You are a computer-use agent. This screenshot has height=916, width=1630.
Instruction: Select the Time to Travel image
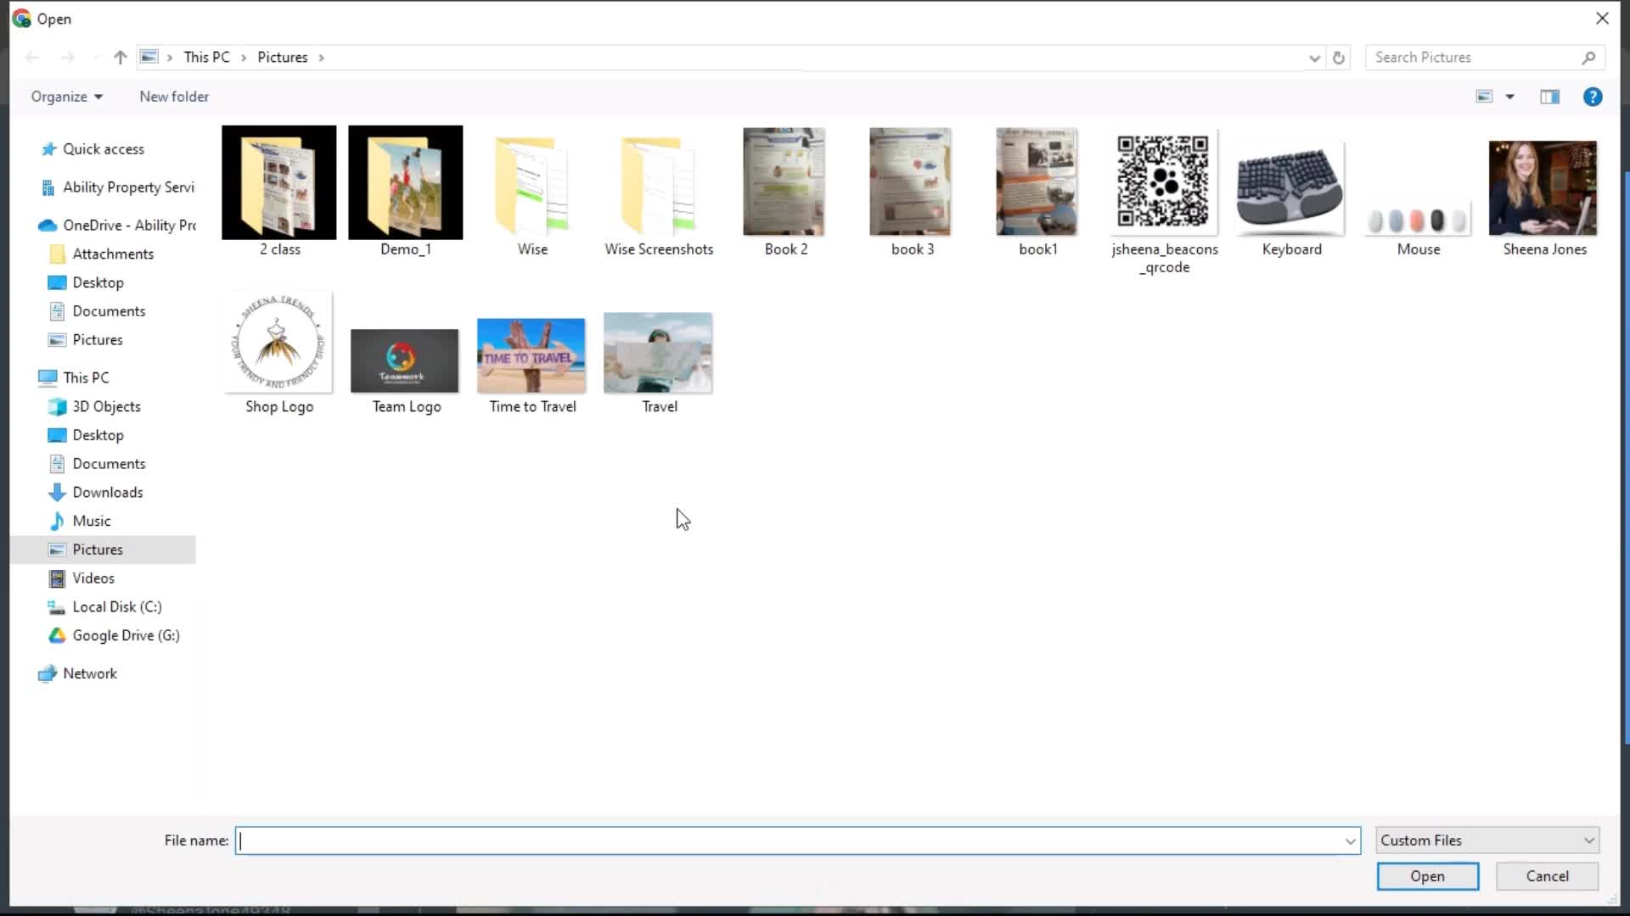tap(533, 354)
